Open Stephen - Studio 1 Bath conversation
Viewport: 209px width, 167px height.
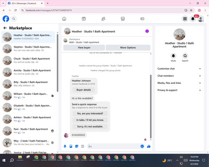(x=28, y=49)
